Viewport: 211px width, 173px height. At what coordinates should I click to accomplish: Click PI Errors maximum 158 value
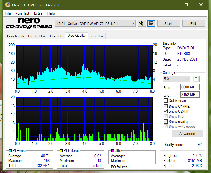(x=47, y=161)
